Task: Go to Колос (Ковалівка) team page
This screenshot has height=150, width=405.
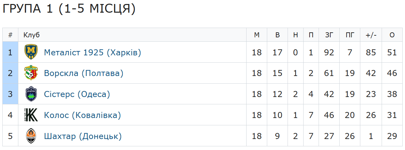Action: pyautogui.click(x=82, y=115)
